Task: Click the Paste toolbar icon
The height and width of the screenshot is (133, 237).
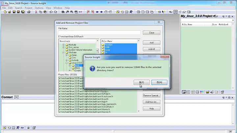Action: pyautogui.click(x=45, y=12)
